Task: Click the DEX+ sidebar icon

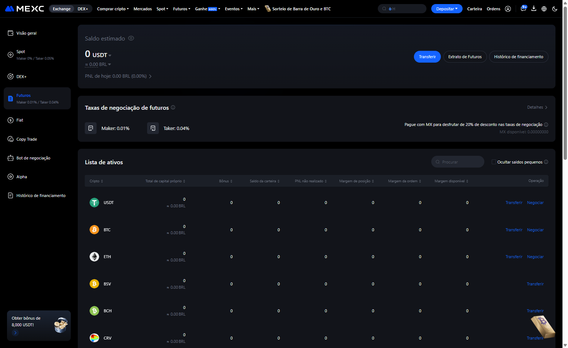Action: [11, 77]
